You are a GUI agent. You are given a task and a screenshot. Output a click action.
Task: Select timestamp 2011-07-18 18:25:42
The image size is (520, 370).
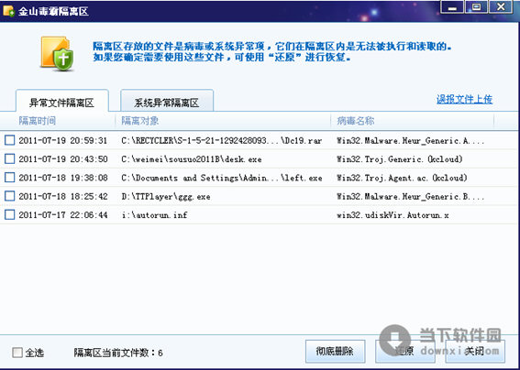pos(63,196)
